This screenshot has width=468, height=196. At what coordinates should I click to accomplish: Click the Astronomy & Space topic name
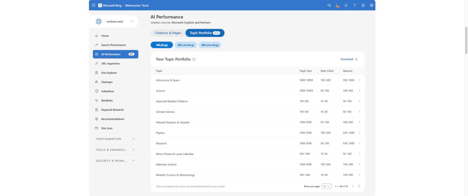[x=168, y=80]
